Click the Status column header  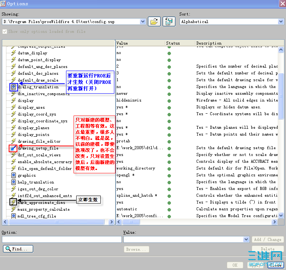180,43
